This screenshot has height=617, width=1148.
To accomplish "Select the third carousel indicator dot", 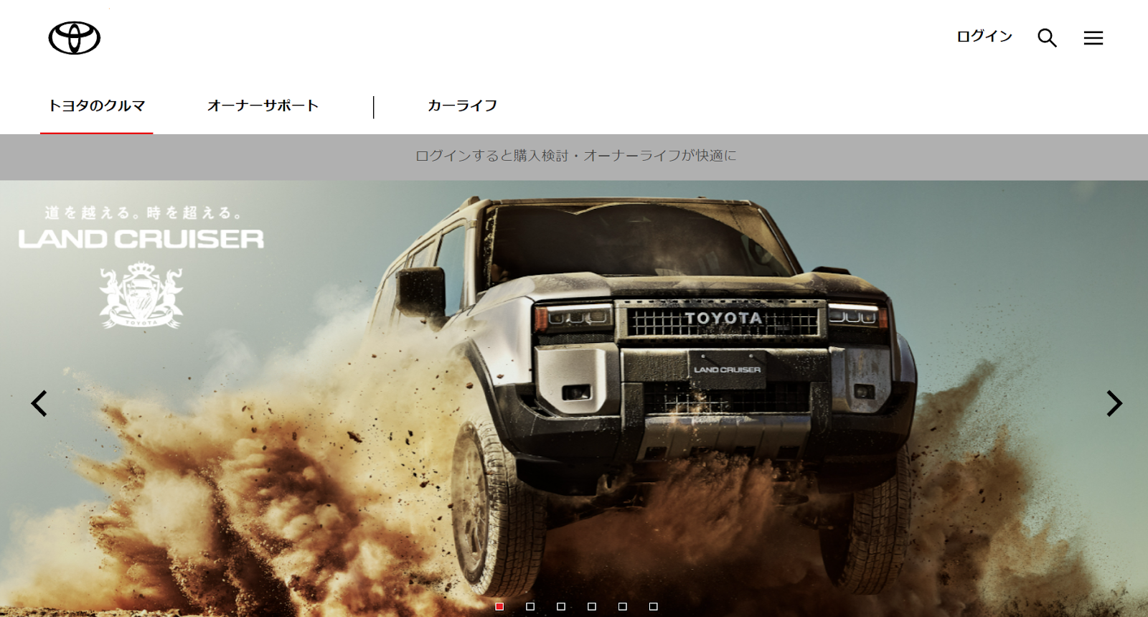I will click(x=561, y=606).
